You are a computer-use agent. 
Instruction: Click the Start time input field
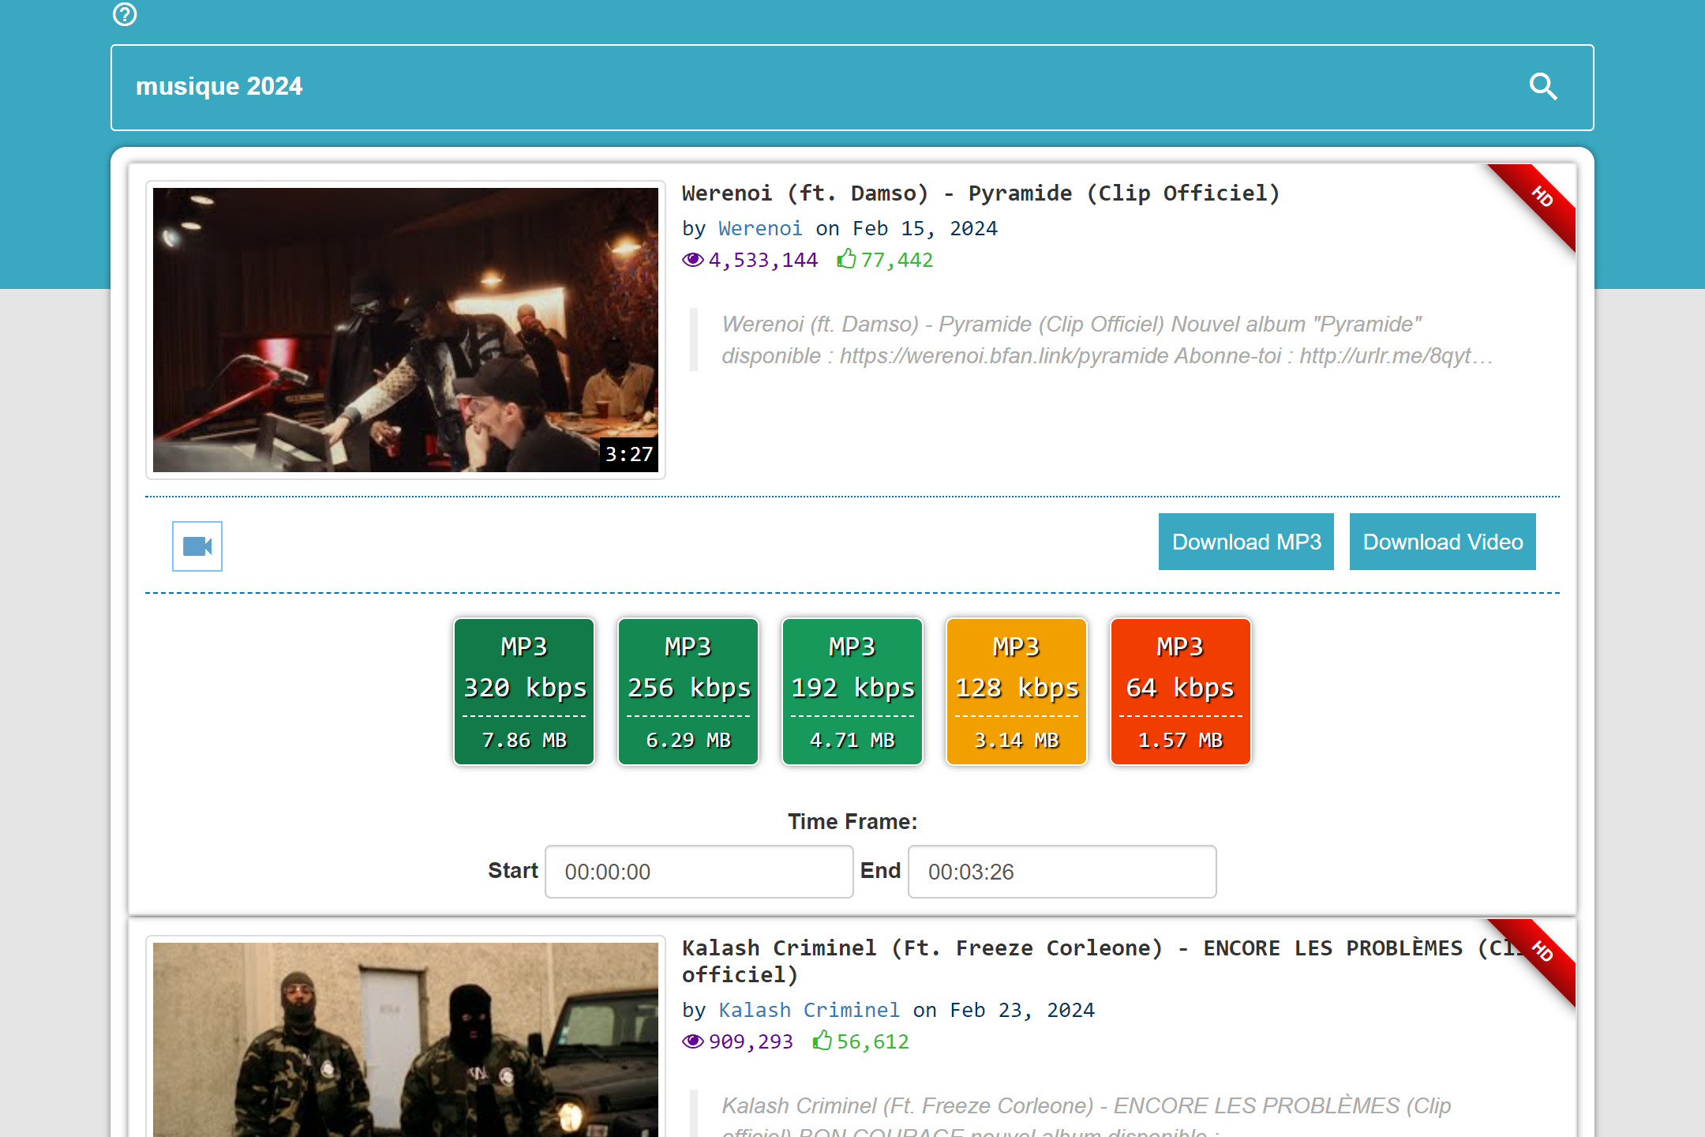point(696,872)
